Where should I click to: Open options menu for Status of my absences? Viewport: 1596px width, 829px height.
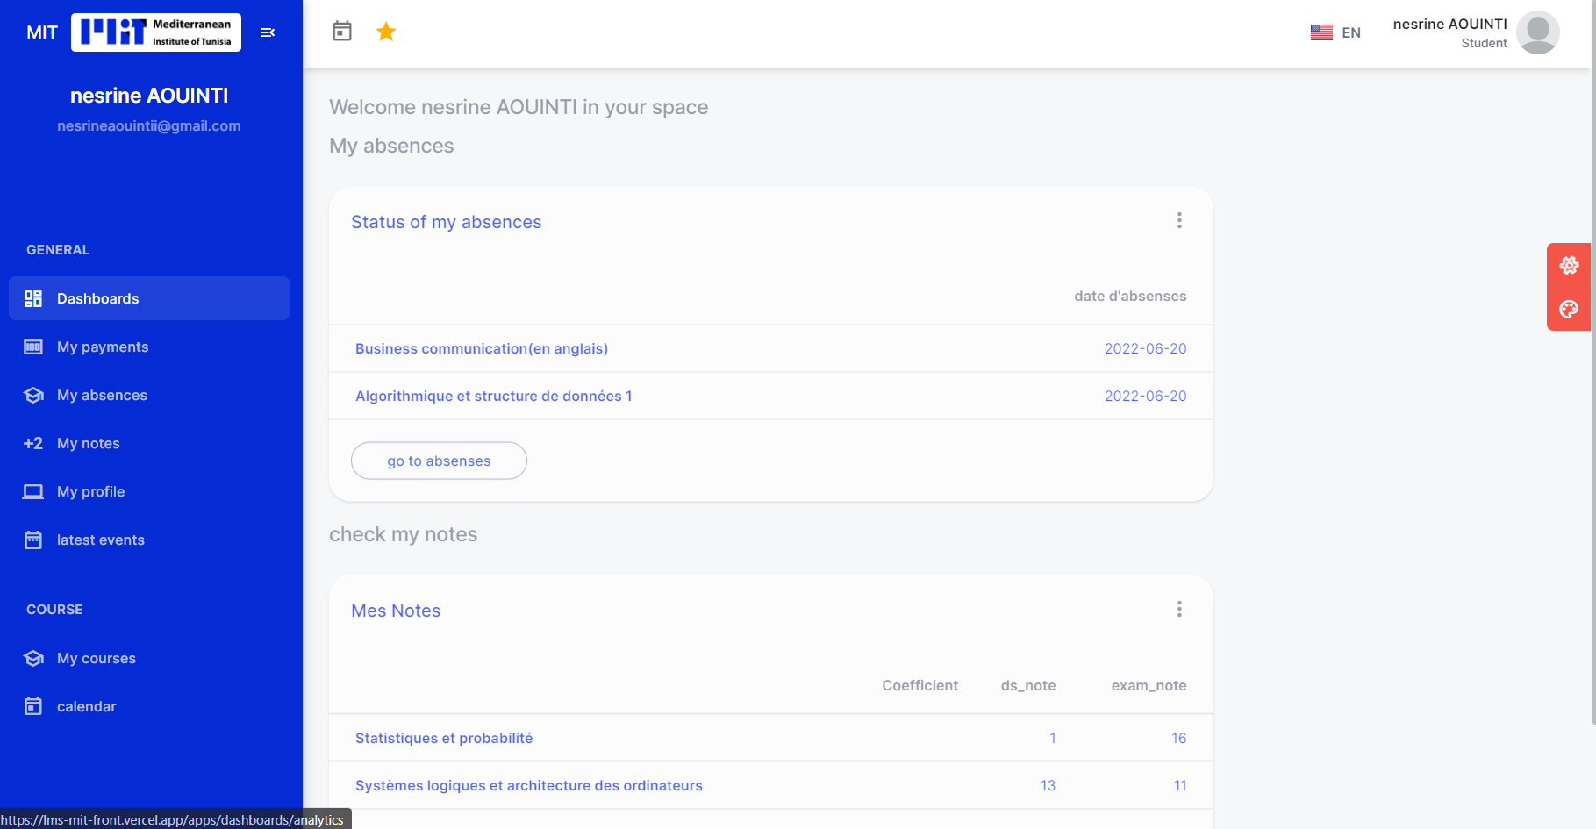tap(1179, 220)
